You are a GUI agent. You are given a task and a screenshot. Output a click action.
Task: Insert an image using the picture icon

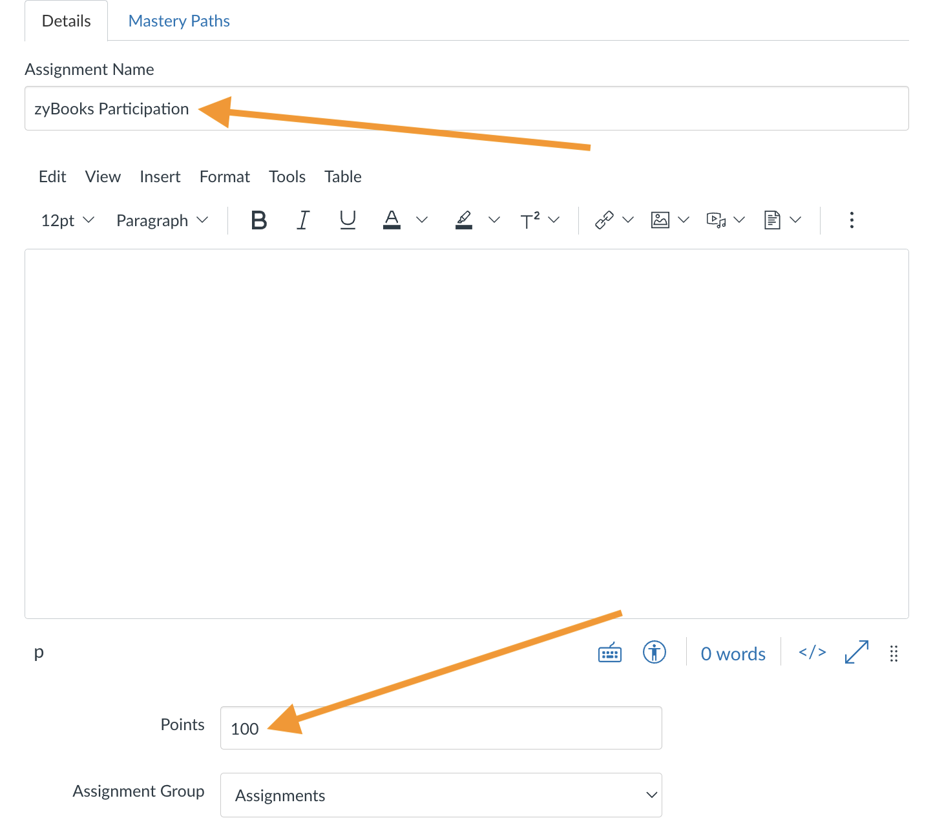[x=660, y=220]
